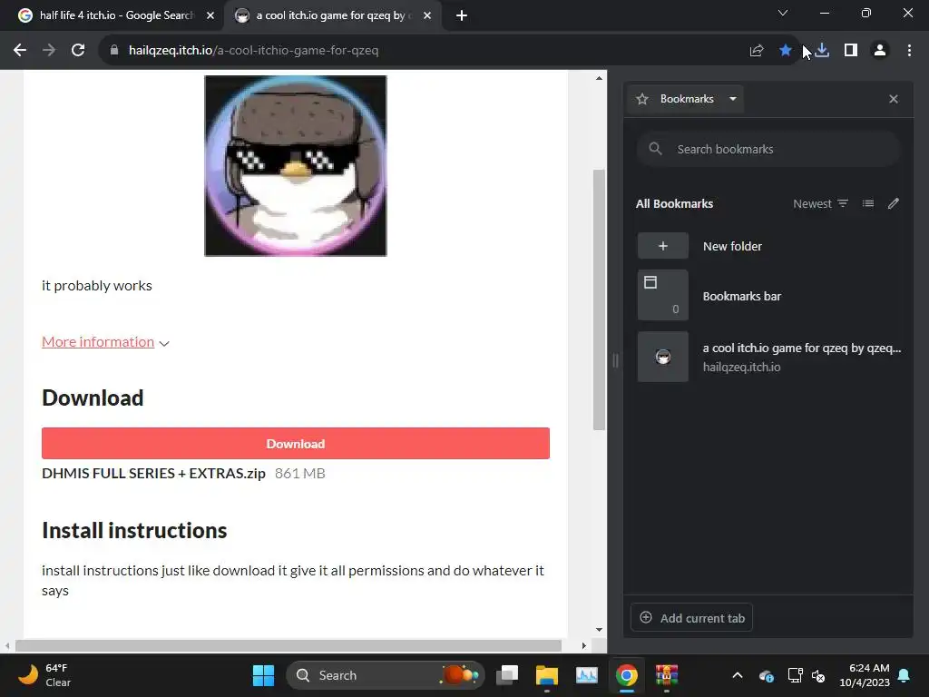Open the notifications bell icon
Image resolution: width=929 pixels, height=697 pixels.
tap(905, 675)
